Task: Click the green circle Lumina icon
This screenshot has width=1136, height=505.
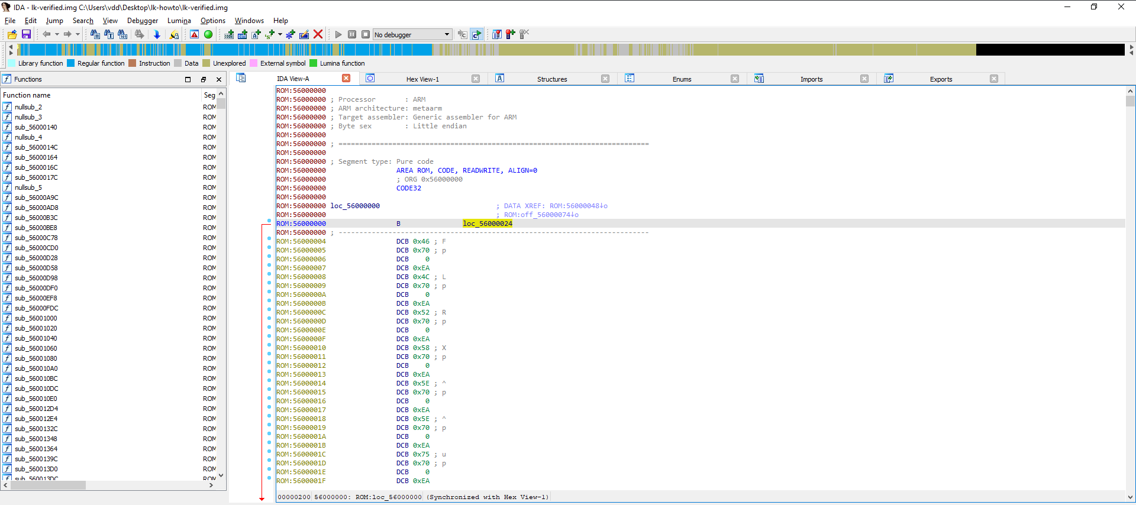Action: (208, 34)
